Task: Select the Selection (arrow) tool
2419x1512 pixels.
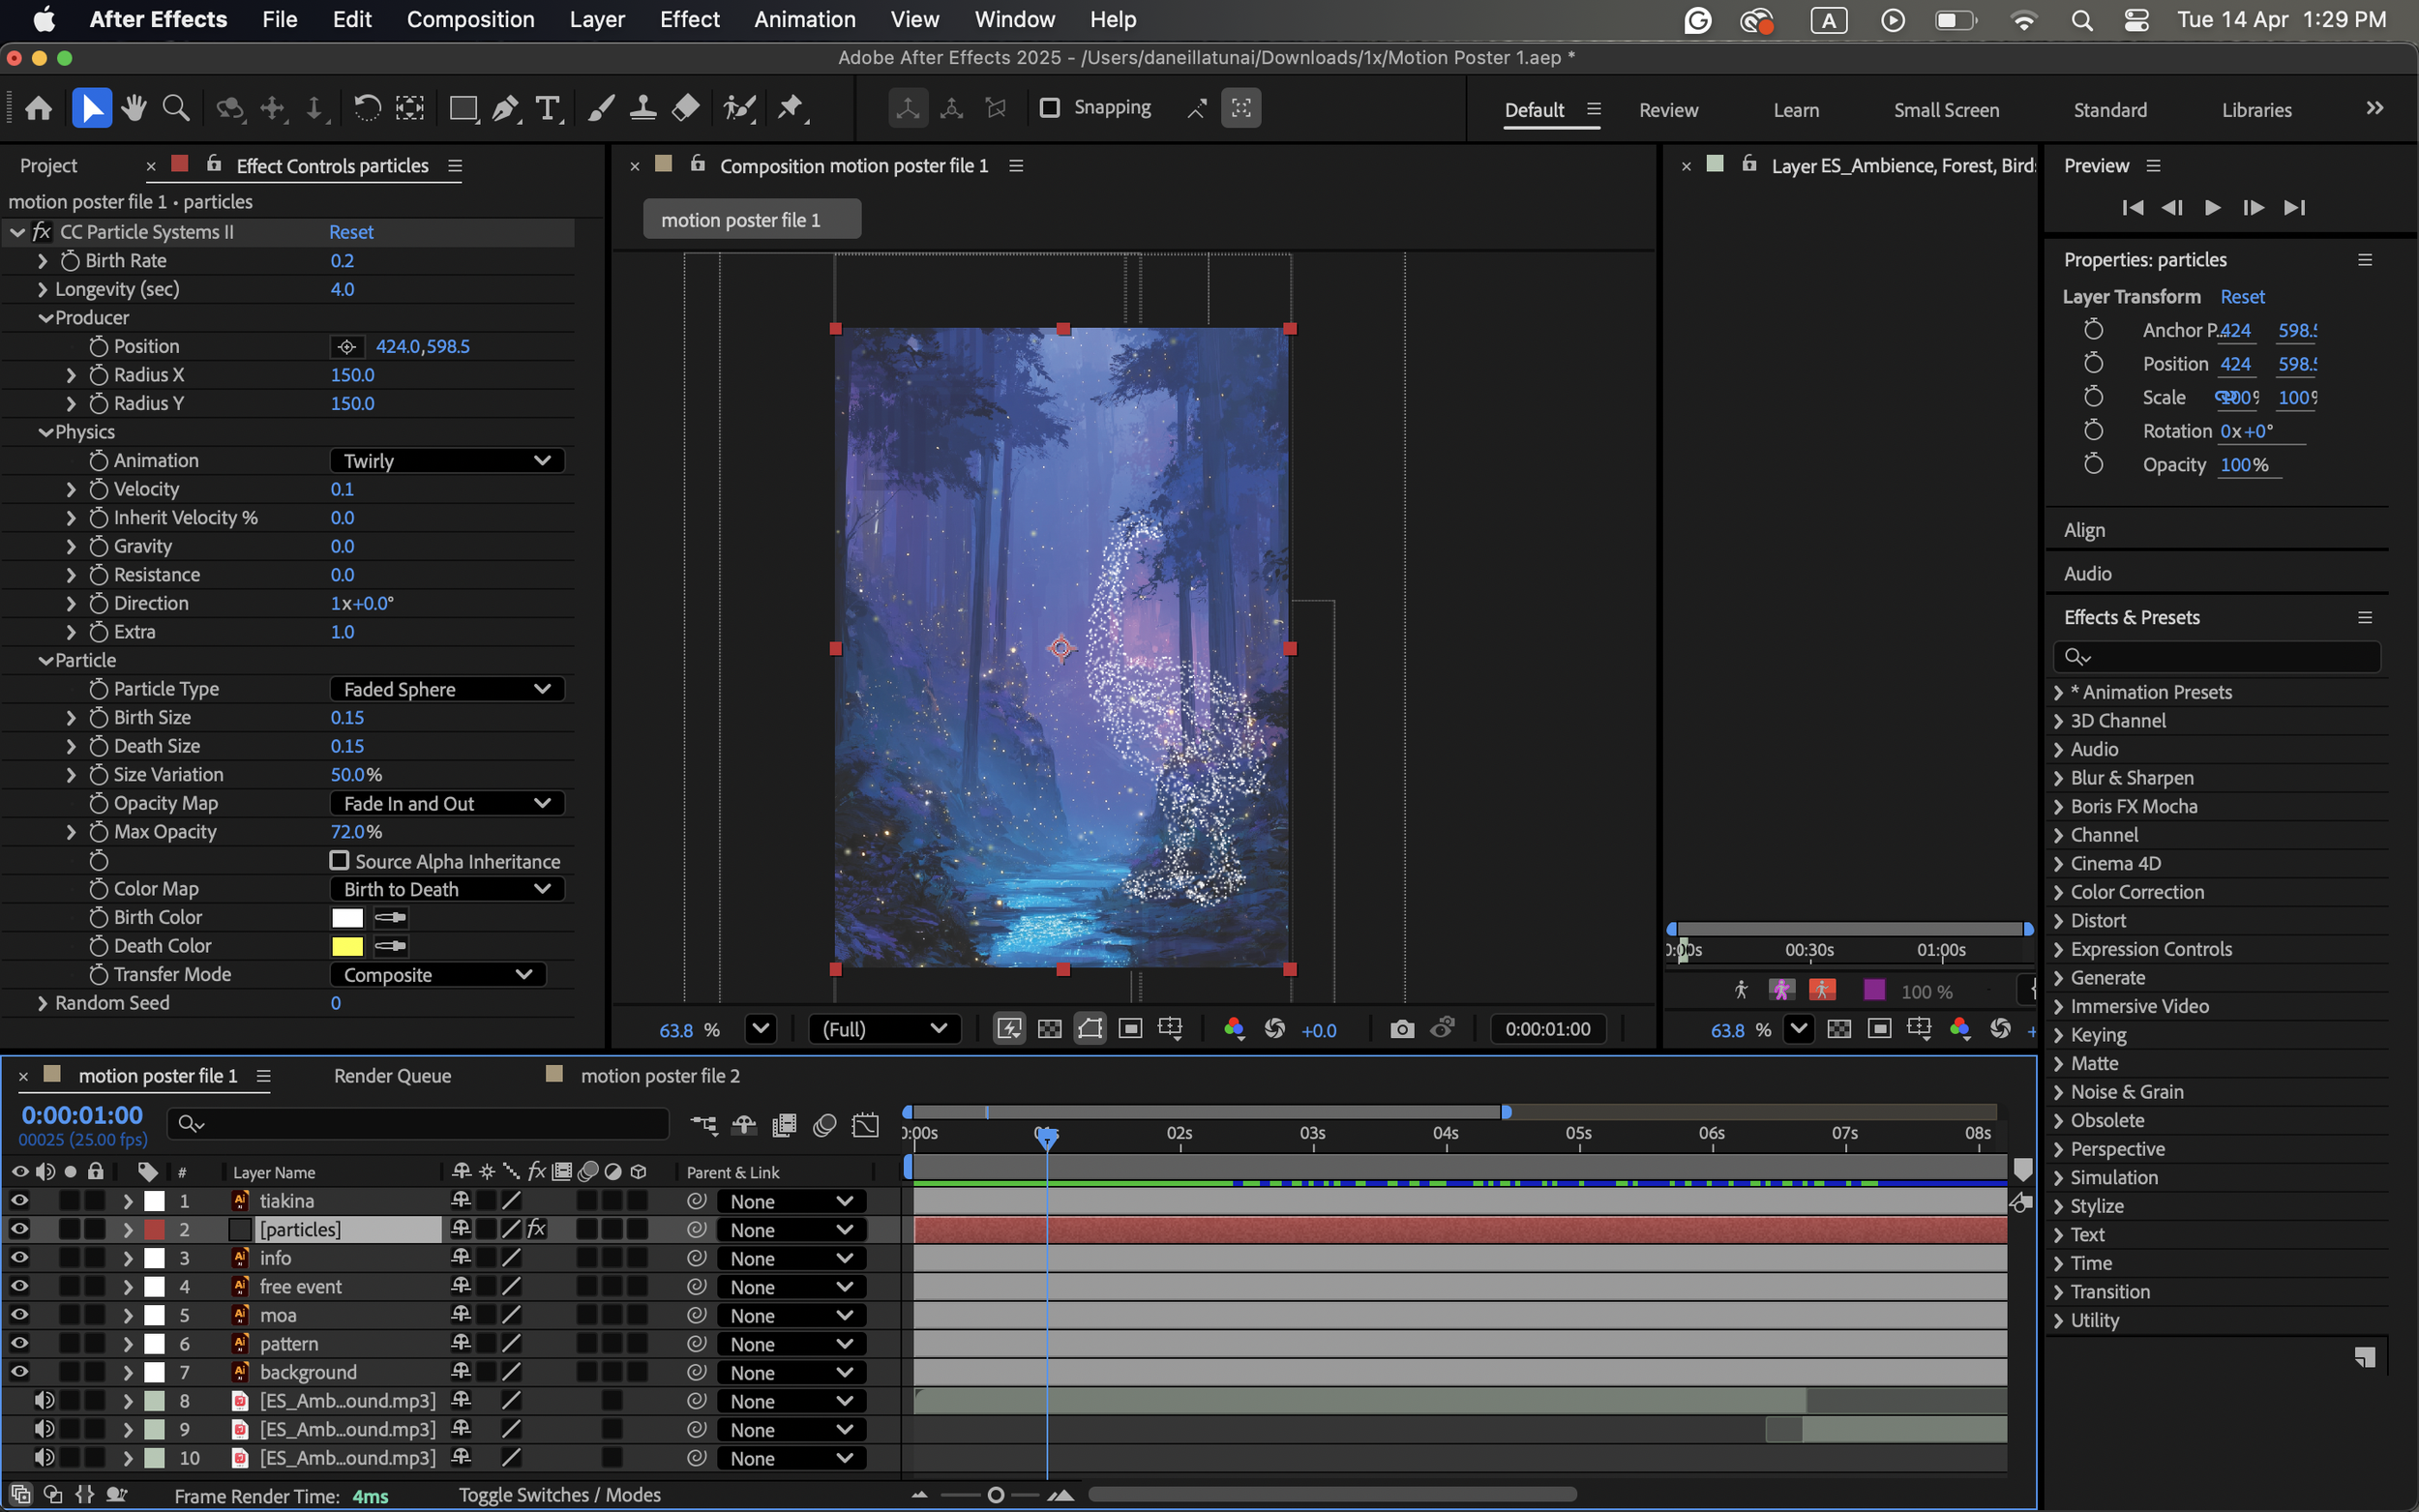Action: pos(91,108)
